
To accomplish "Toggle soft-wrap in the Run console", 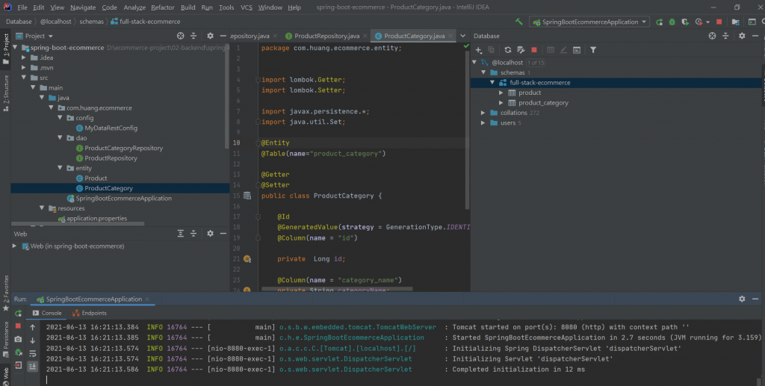I will [33, 353].
